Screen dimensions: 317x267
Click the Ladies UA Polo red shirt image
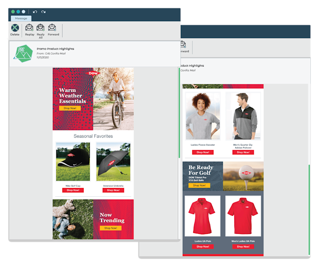pos(203,216)
